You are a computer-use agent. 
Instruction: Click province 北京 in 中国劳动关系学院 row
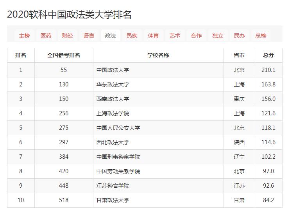pyautogui.click(x=239, y=171)
